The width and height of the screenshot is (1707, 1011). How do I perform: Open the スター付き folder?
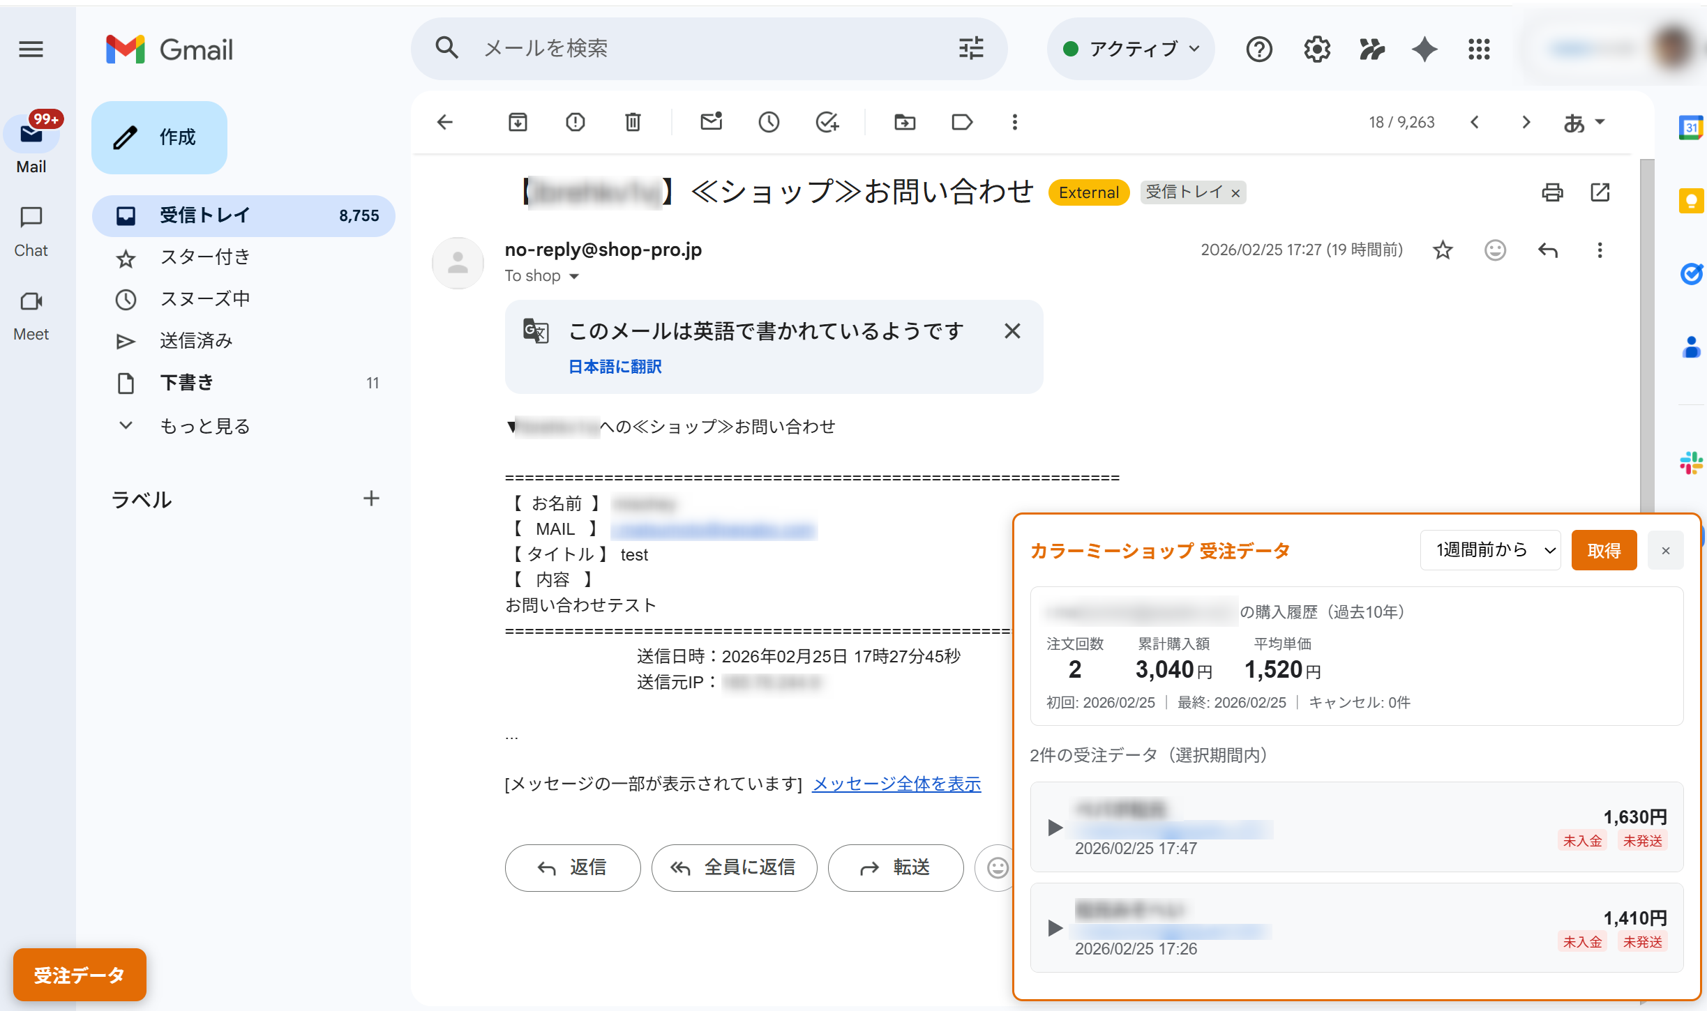pos(204,257)
